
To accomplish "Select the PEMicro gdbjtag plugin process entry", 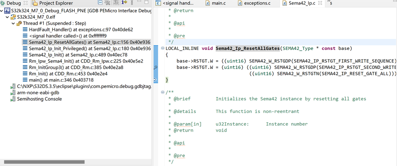I will [x=84, y=86].
